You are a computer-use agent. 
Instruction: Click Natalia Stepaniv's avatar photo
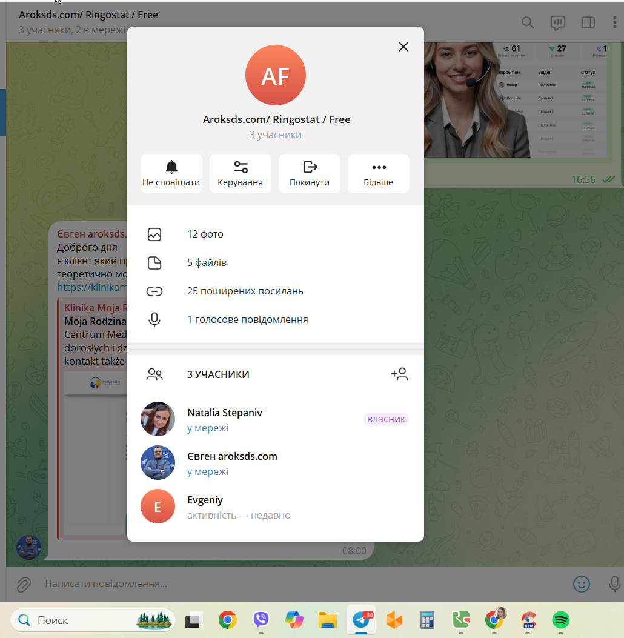[158, 419]
